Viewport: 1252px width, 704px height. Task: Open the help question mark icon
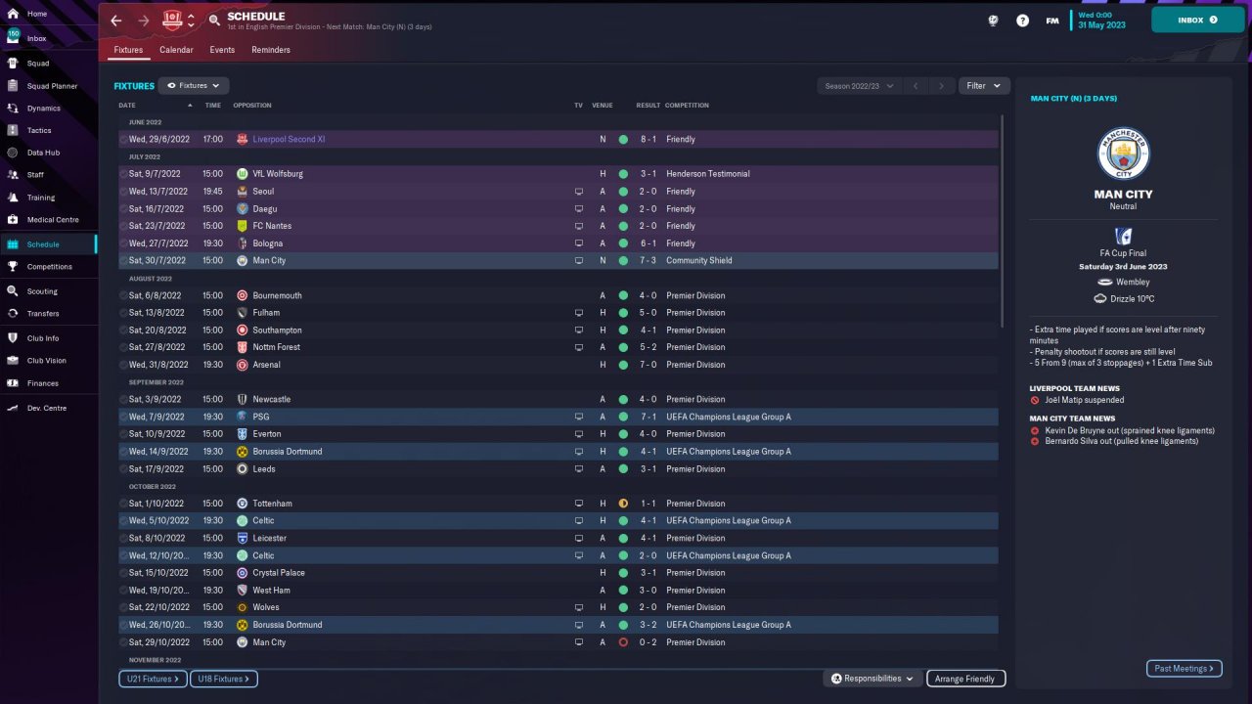click(x=1022, y=21)
